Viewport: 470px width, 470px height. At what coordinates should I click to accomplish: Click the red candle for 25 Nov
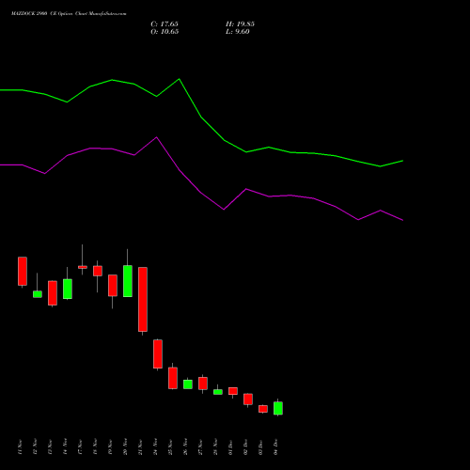click(173, 378)
